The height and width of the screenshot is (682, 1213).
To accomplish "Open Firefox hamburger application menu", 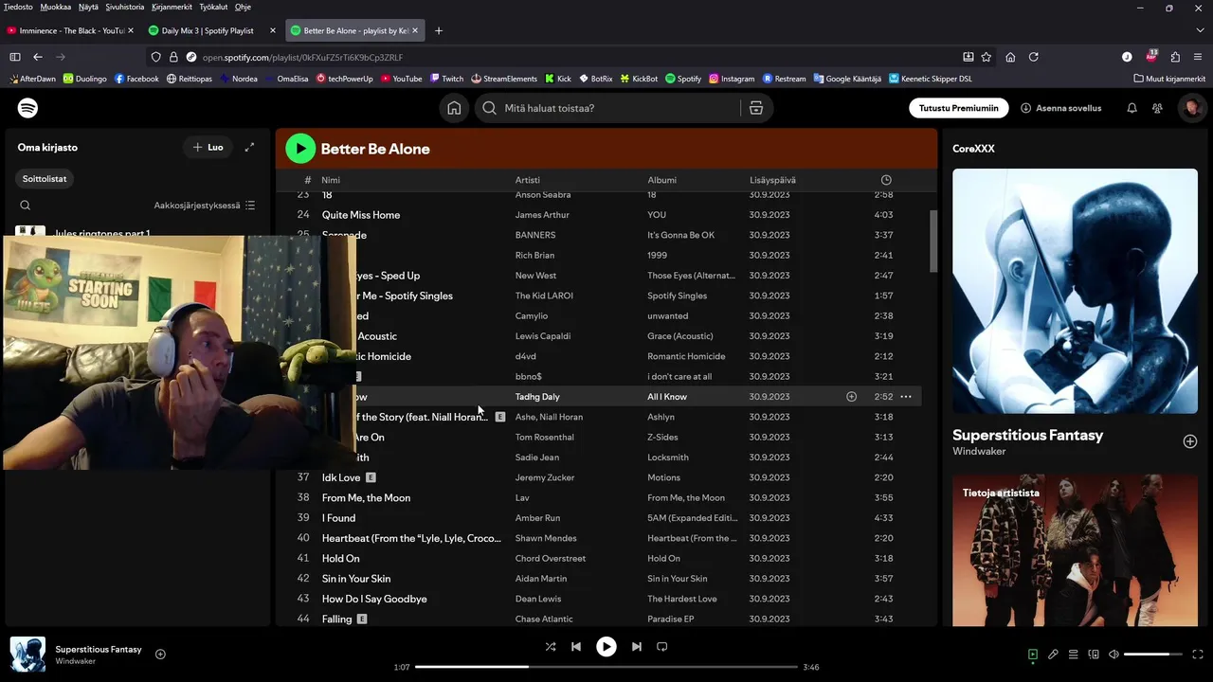I will click(x=1199, y=57).
